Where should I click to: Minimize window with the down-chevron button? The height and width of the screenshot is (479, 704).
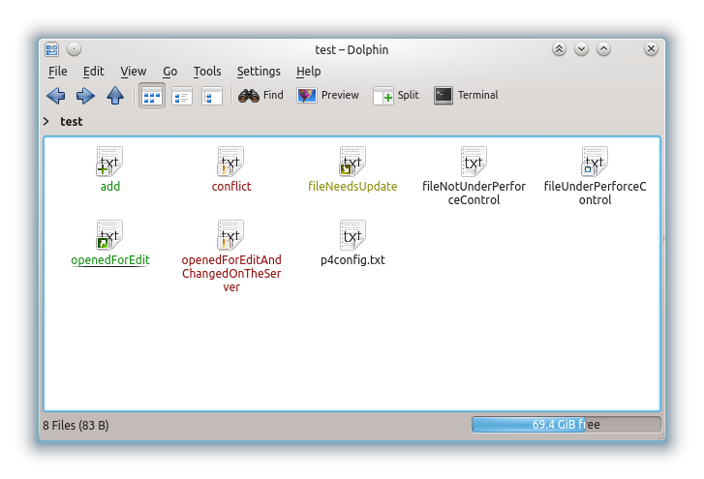coord(581,49)
